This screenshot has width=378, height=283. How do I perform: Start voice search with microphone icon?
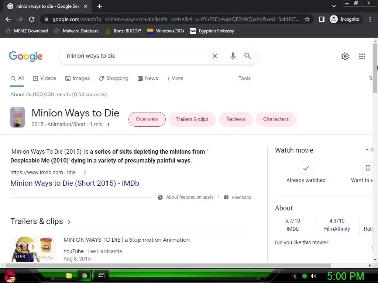[233, 56]
